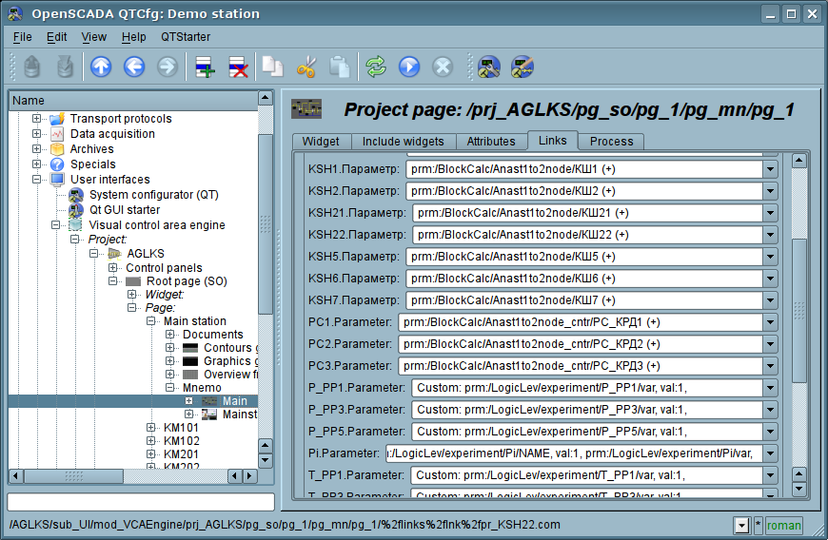Image resolution: width=828 pixels, height=540 pixels.
Task: Open the QTStarter menu
Action: point(185,37)
